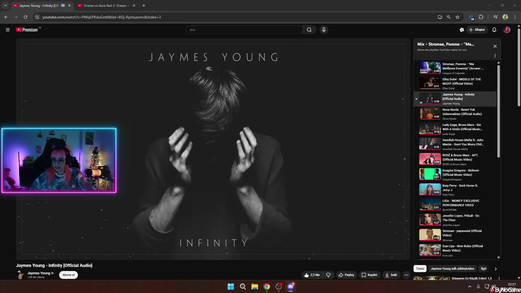Open the Chrome profile avatar
Viewport: 521px width, 293px height.
coord(505,17)
